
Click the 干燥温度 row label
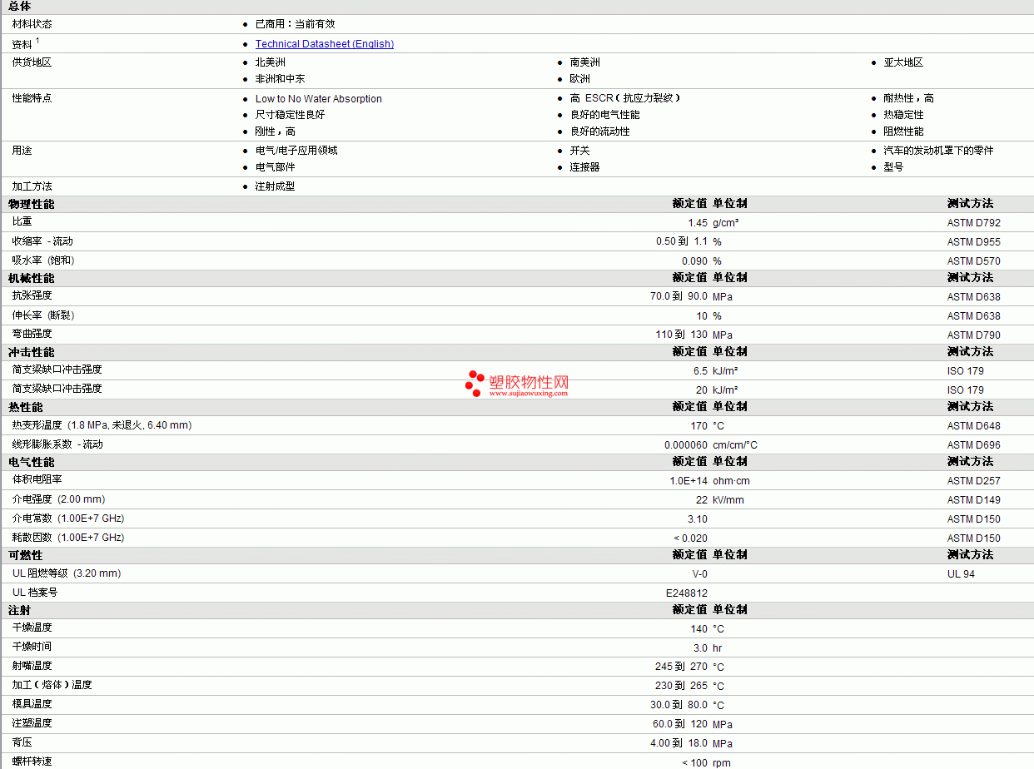32,628
